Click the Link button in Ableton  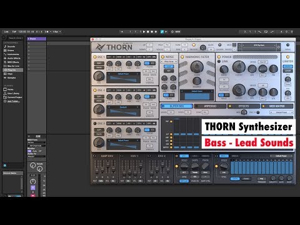click(6, 32)
